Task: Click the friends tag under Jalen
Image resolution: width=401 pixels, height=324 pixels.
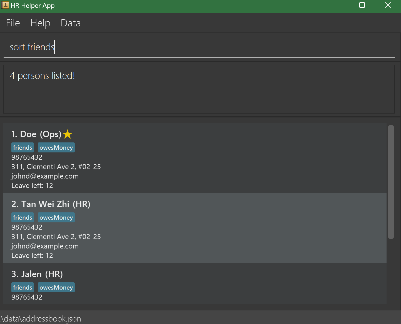Action: (x=23, y=288)
